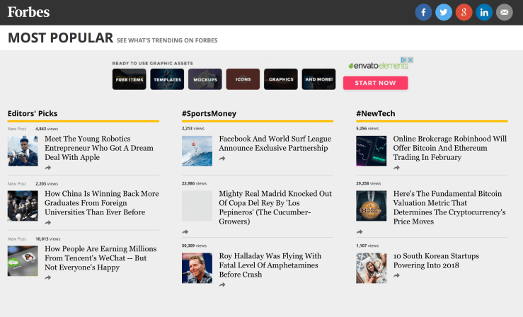Open HODL bitcoin coin thumbnail
The image size is (523, 317).
click(371, 206)
